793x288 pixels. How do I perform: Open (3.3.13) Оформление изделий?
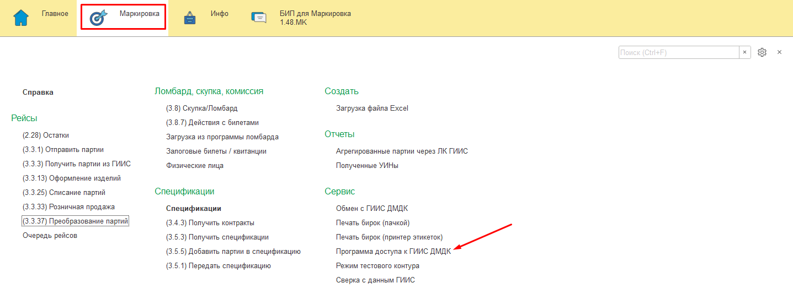tap(72, 178)
